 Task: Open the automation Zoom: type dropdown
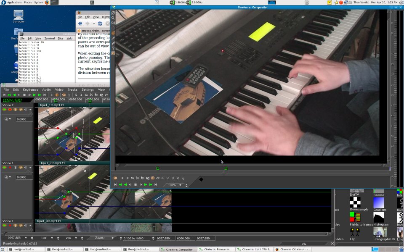point(113,238)
